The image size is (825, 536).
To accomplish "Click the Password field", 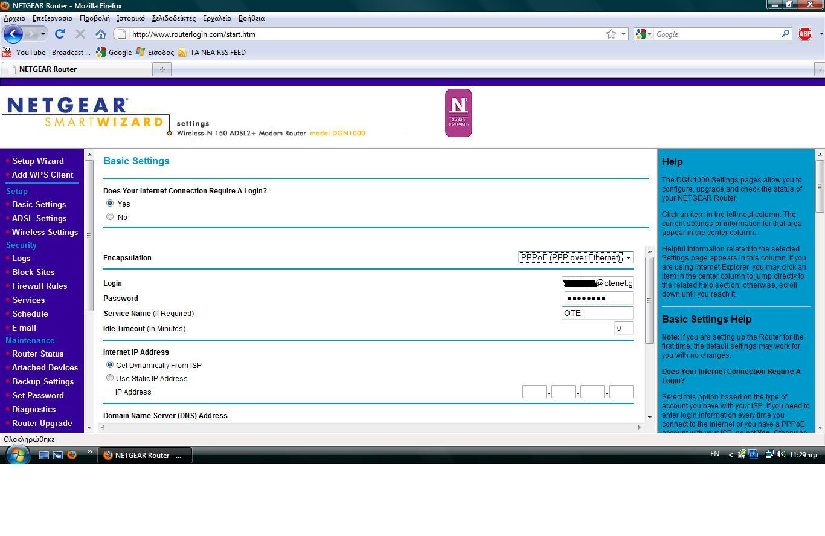I will point(599,298).
